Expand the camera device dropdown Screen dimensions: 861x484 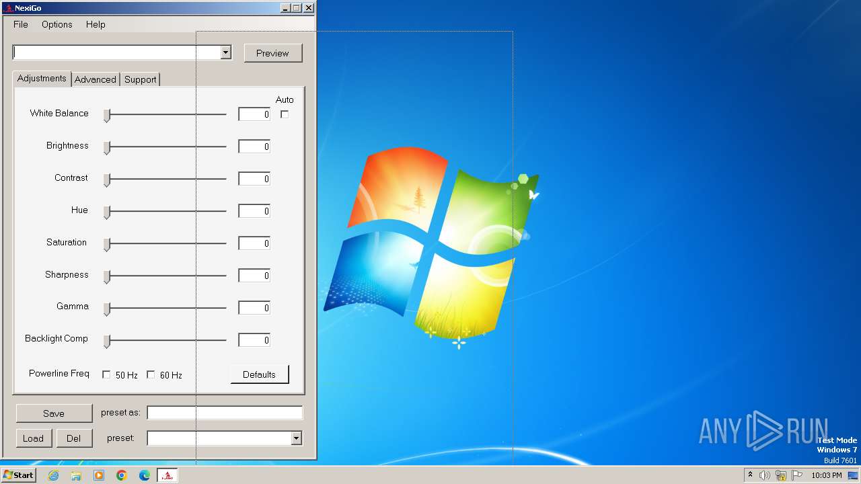point(226,52)
